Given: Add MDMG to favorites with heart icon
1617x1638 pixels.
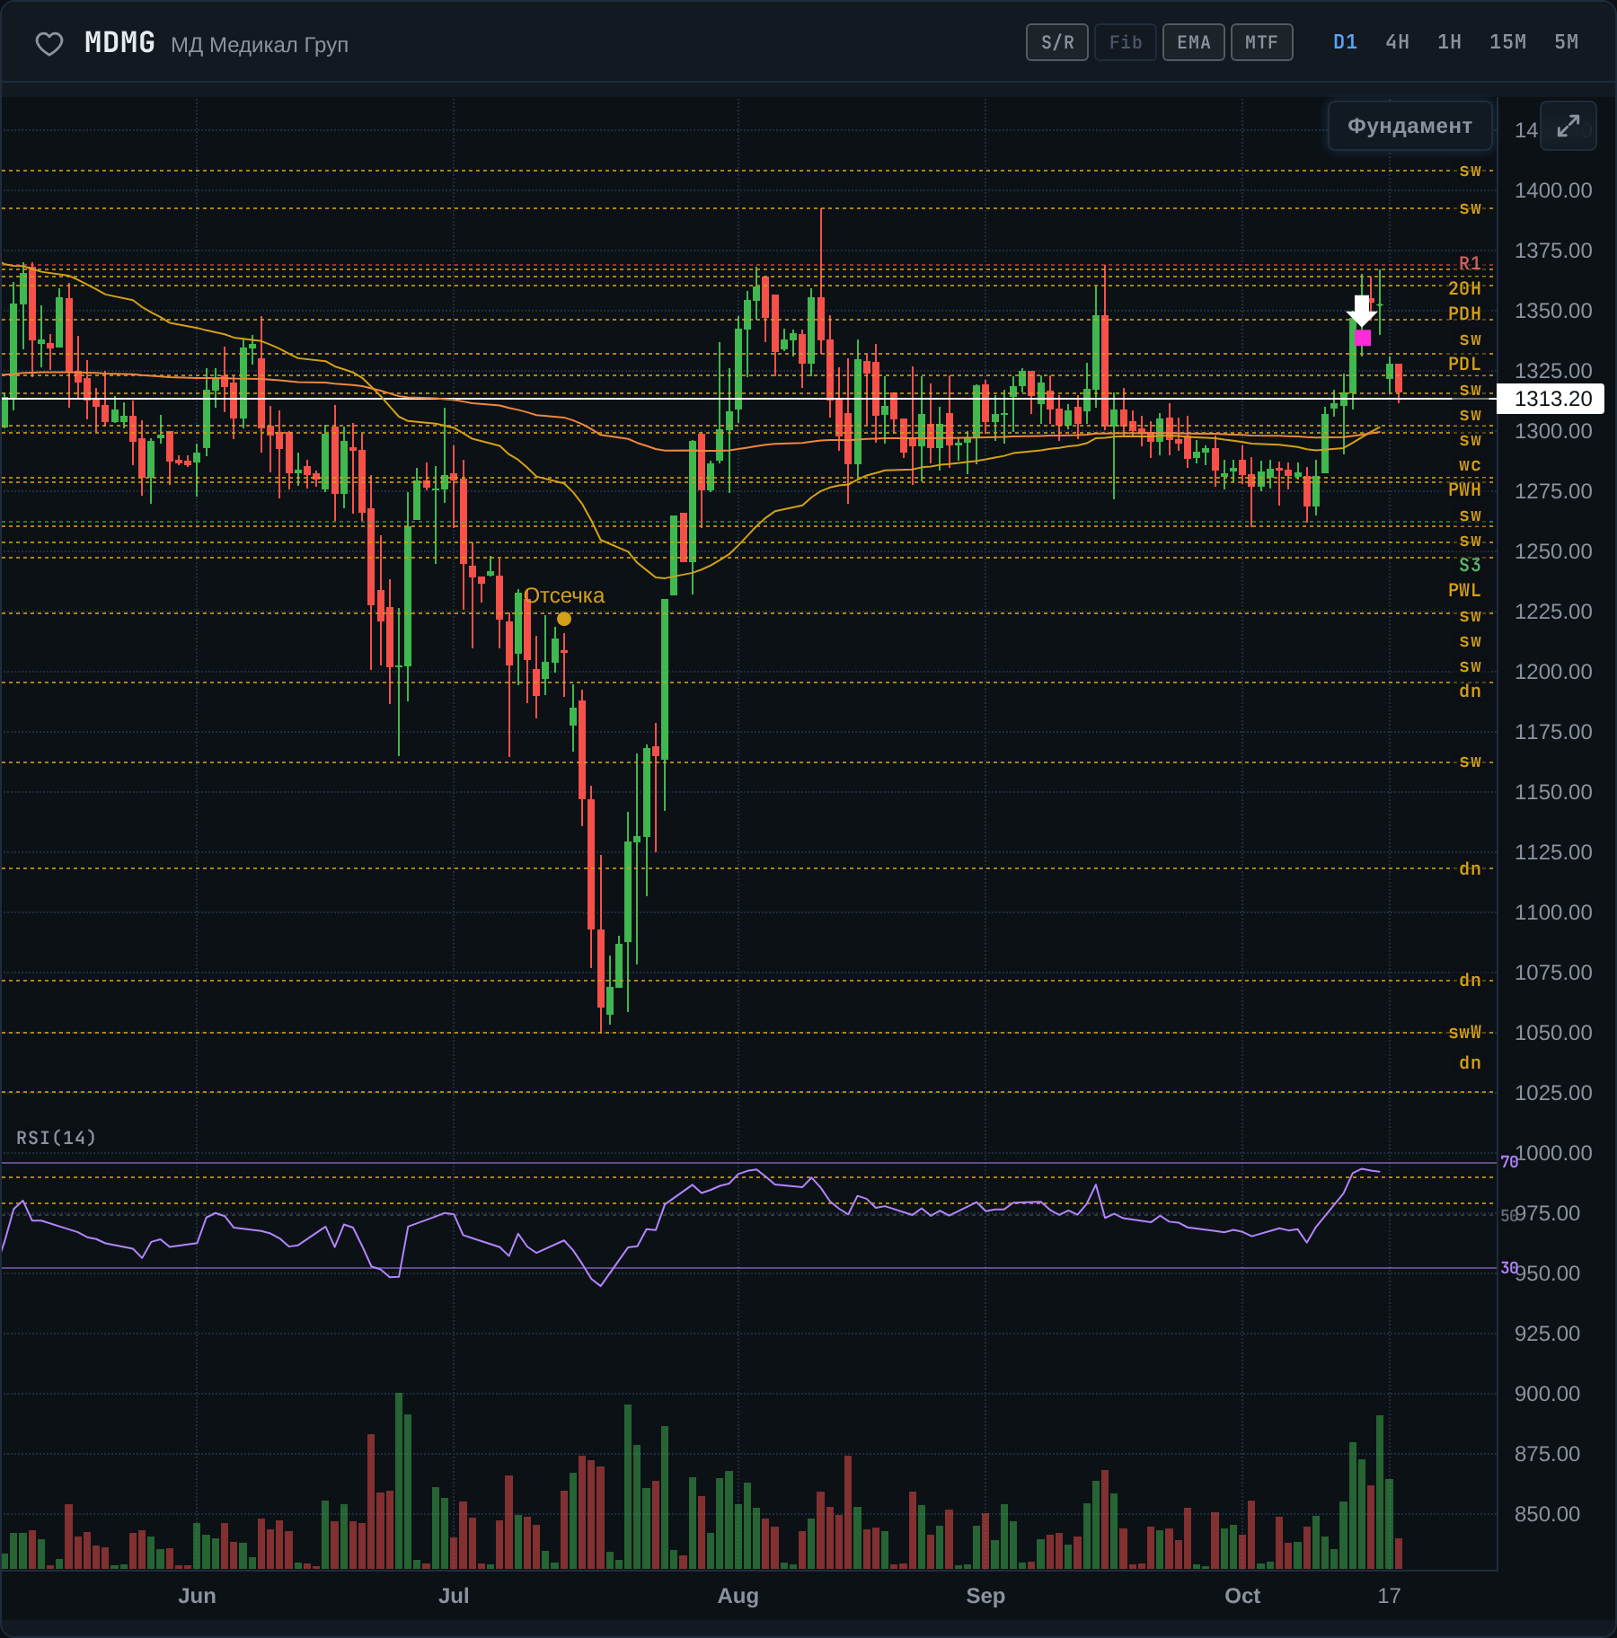Looking at the screenshot, I should [x=49, y=43].
